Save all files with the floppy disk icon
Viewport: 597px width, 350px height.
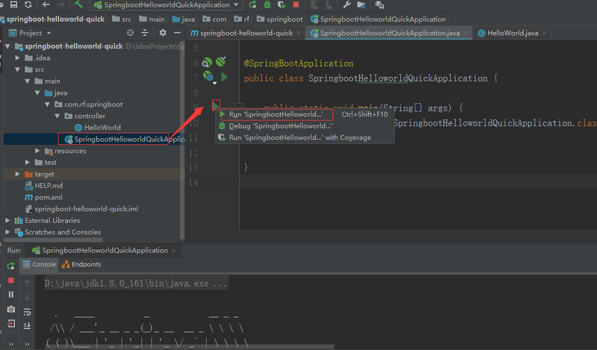pos(14,4)
